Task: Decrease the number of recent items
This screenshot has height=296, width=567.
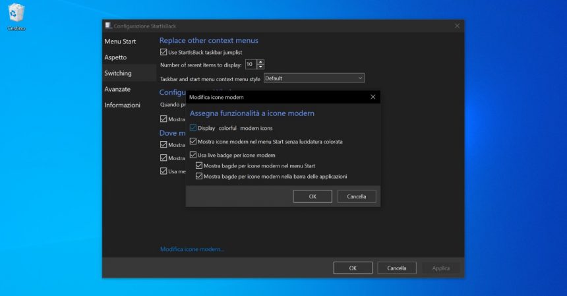Action: 260,67
